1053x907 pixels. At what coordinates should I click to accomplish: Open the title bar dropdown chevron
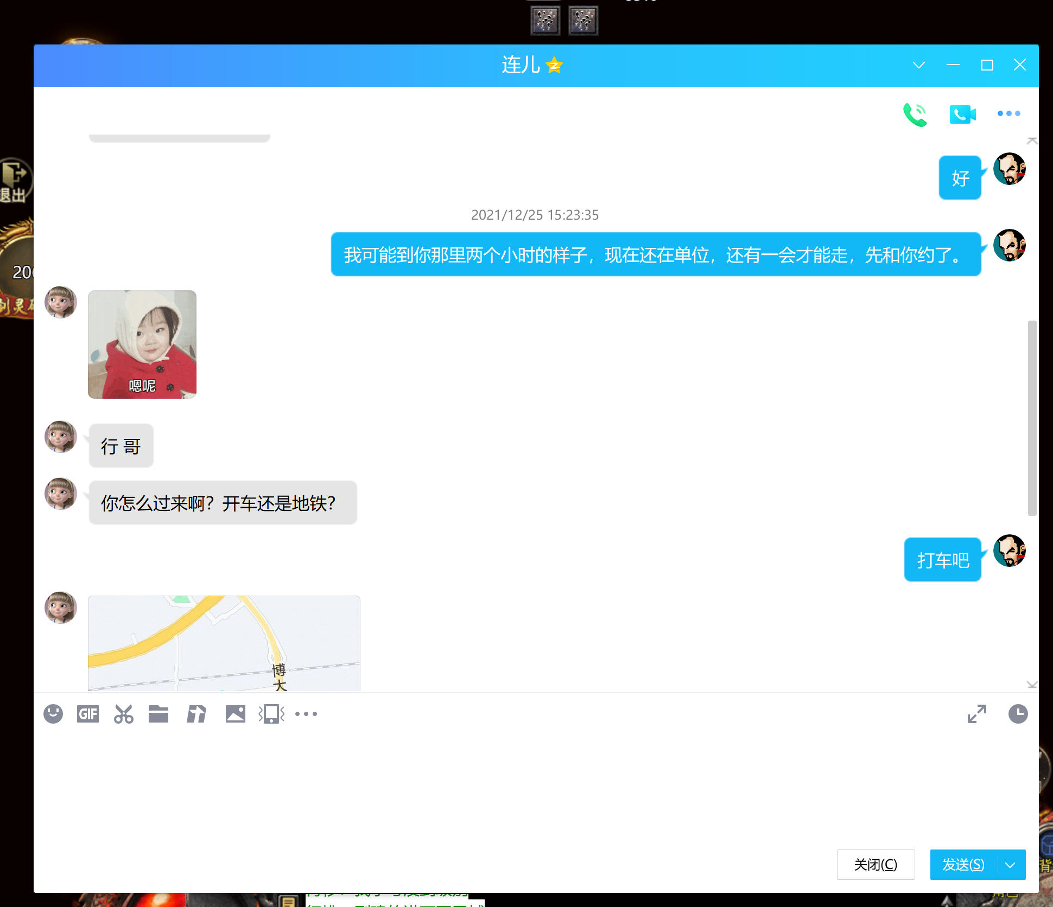click(x=918, y=66)
